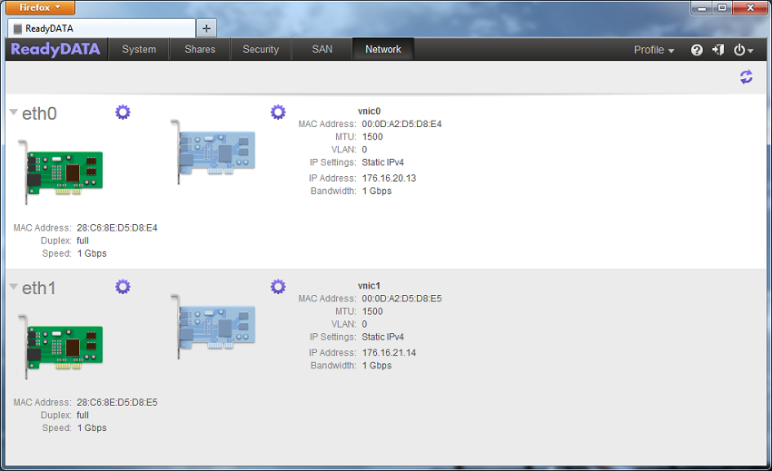Screen dimensions: 772x471
Task: Collapse the eth0 section
Action: (x=14, y=113)
